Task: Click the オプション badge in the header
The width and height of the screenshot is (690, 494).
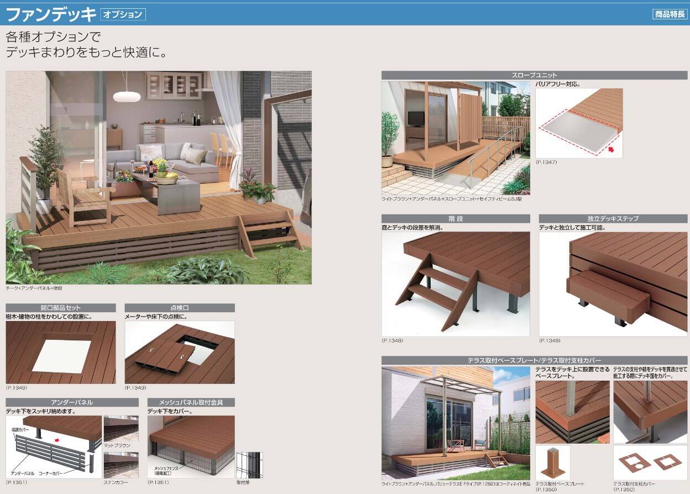Action: click(123, 14)
